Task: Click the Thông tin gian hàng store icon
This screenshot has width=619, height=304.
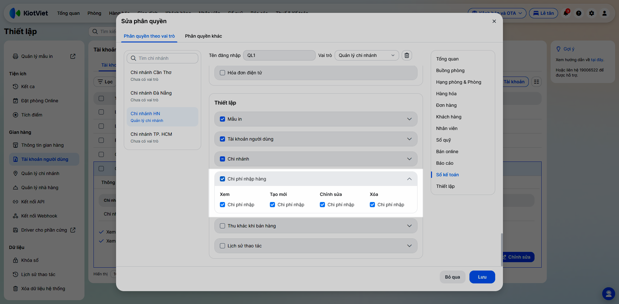Action: click(15, 145)
